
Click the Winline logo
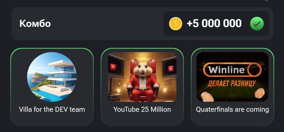[x=232, y=70]
